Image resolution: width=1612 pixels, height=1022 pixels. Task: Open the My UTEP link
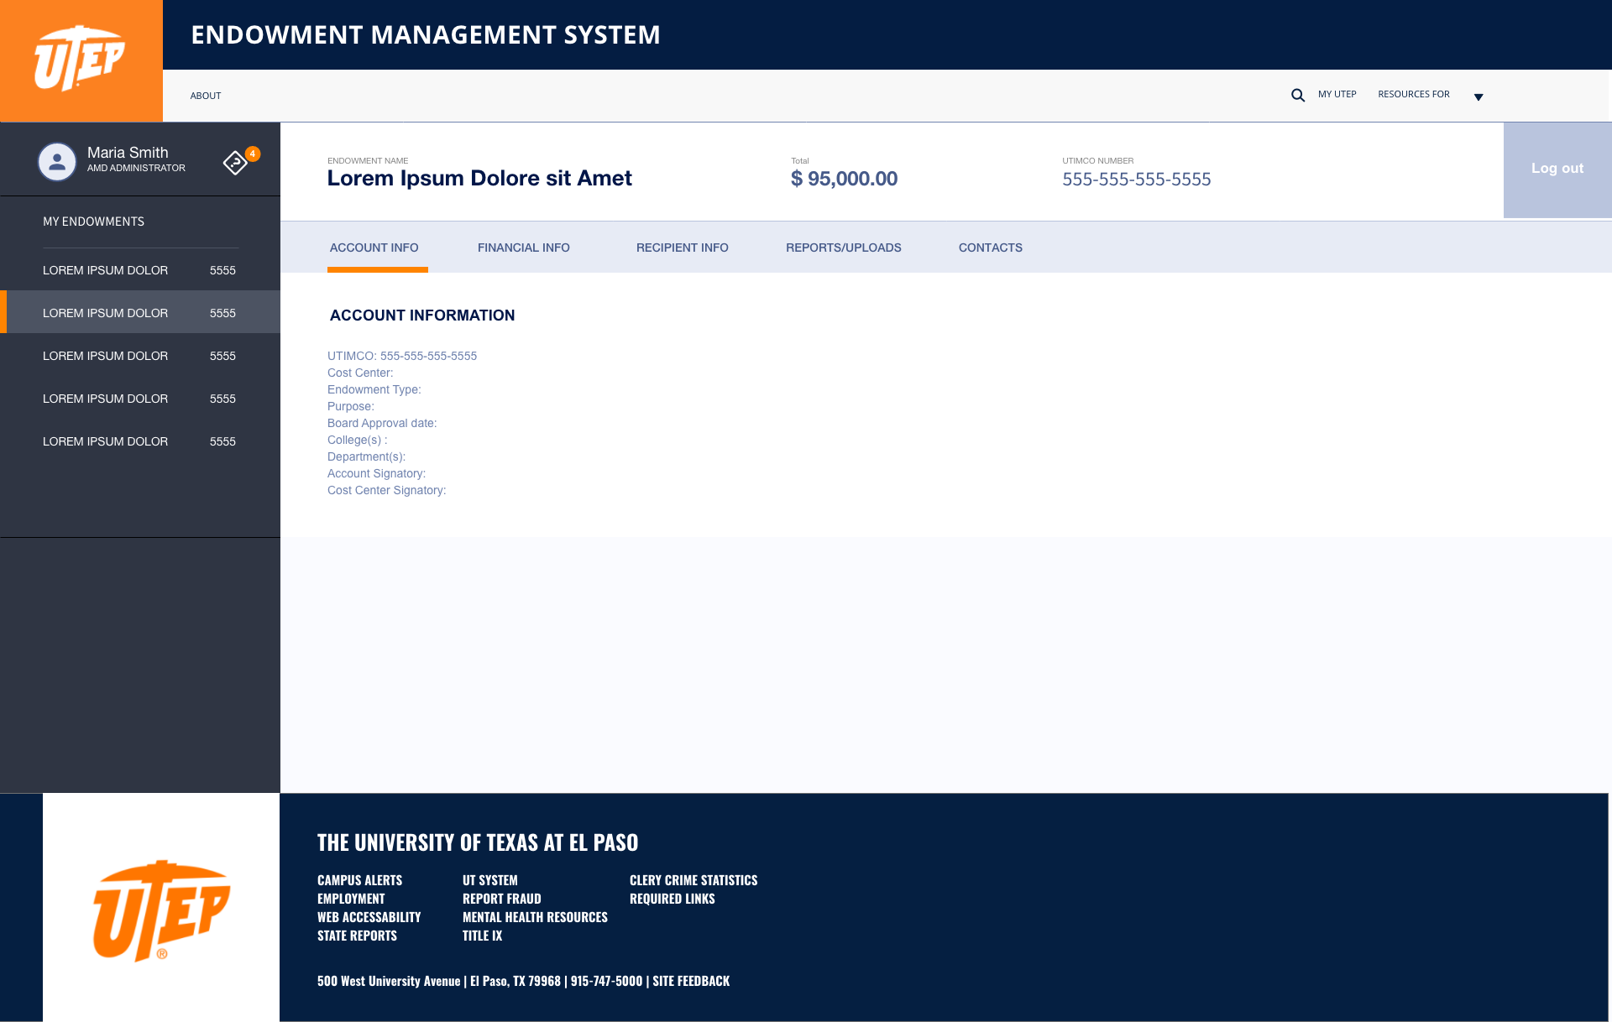(x=1337, y=94)
